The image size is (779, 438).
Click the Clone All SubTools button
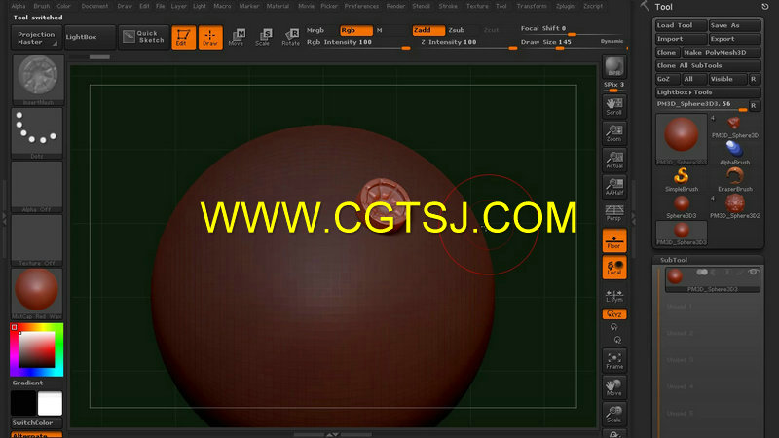click(x=708, y=65)
